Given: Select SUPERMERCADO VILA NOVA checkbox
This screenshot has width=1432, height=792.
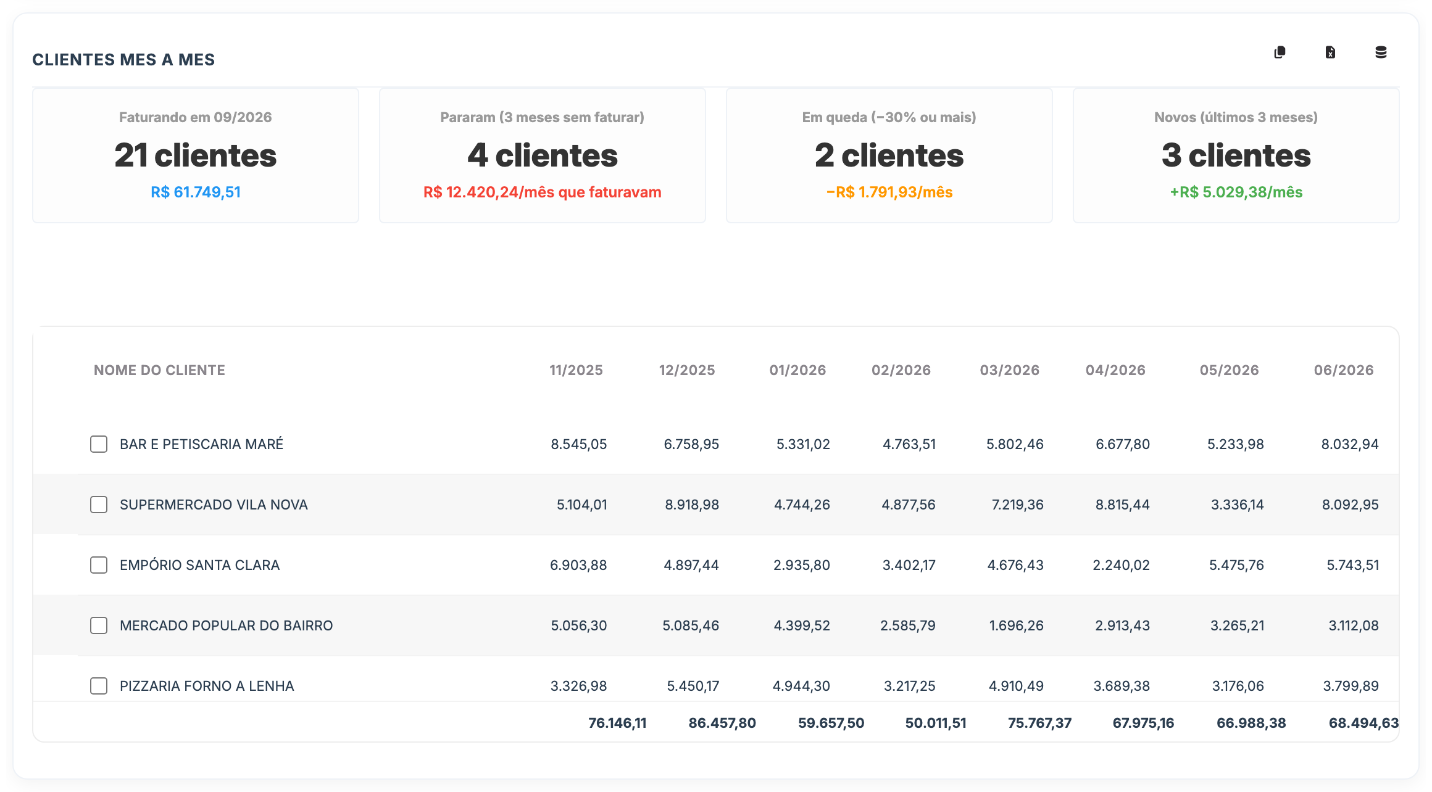Looking at the screenshot, I should [99, 505].
